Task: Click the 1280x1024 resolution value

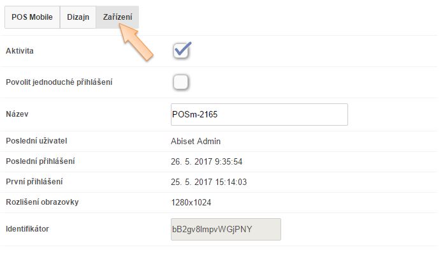Action: point(191,202)
